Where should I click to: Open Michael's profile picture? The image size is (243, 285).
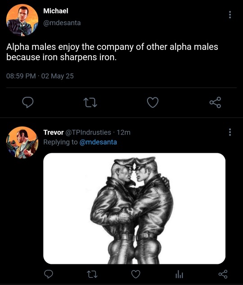pos(22,20)
